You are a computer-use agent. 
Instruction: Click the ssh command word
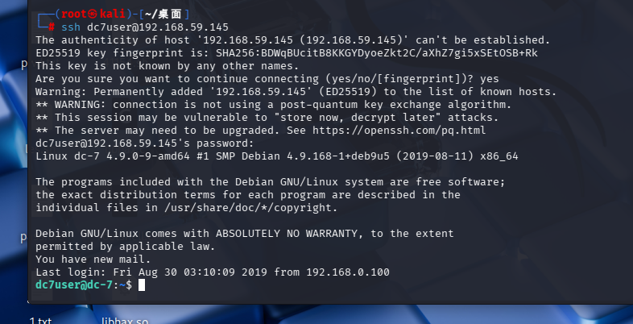click(71, 27)
